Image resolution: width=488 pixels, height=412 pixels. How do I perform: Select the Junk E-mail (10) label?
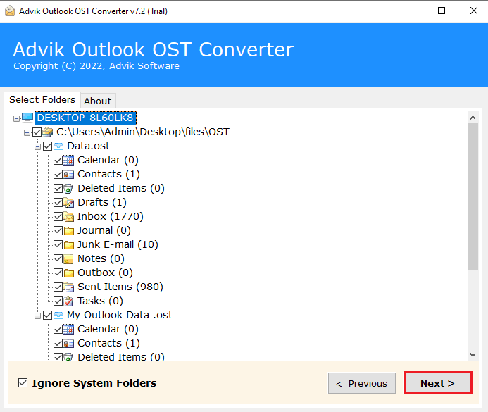(x=118, y=244)
